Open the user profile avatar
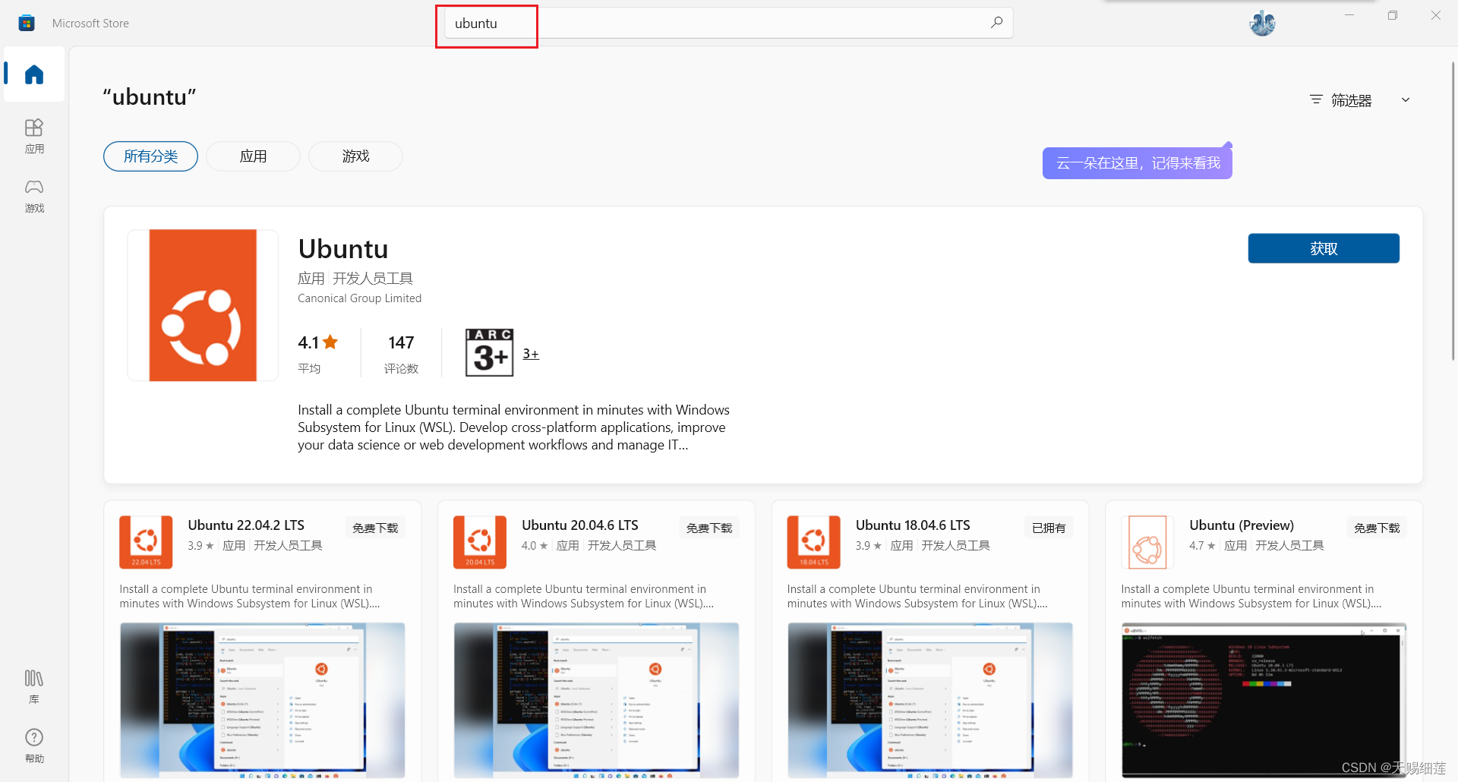1458x782 pixels. [x=1262, y=23]
